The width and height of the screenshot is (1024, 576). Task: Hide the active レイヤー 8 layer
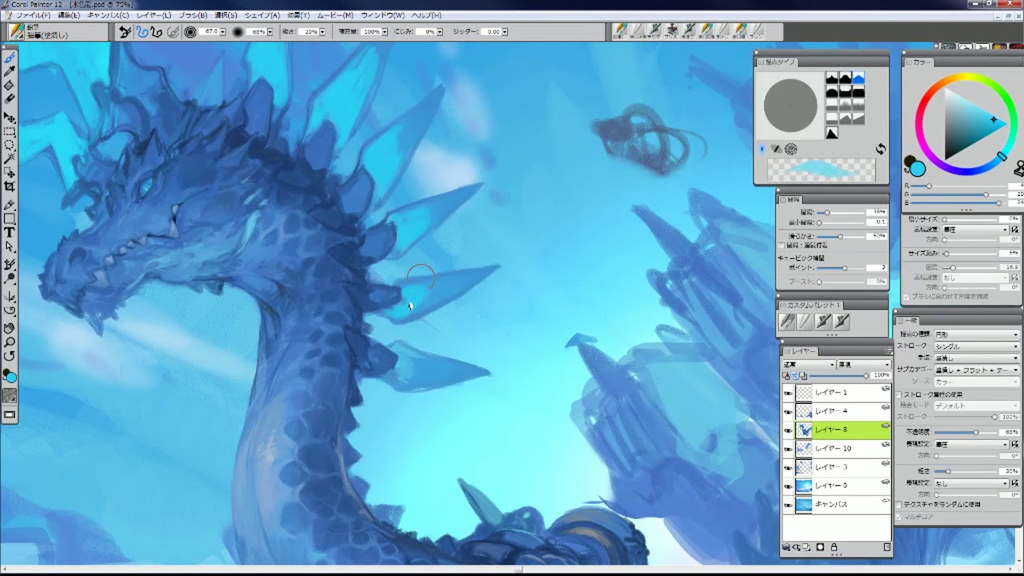(788, 430)
